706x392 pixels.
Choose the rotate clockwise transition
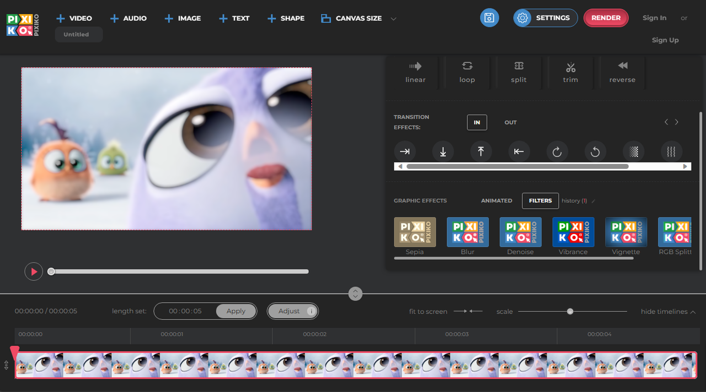(x=557, y=151)
